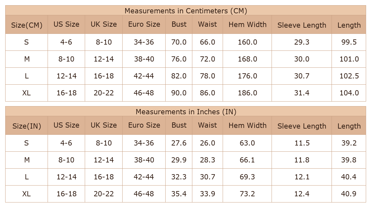Click the 28.3 waist value in inches
371x209 pixels.
(x=207, y=160)
